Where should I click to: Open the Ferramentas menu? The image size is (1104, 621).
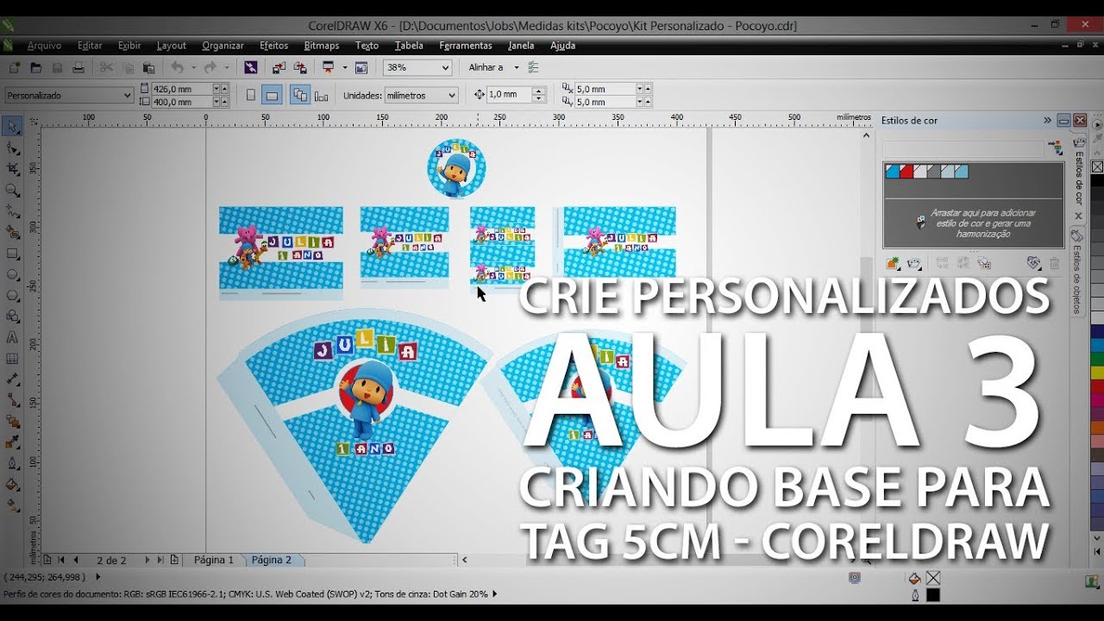coord(466,46)
